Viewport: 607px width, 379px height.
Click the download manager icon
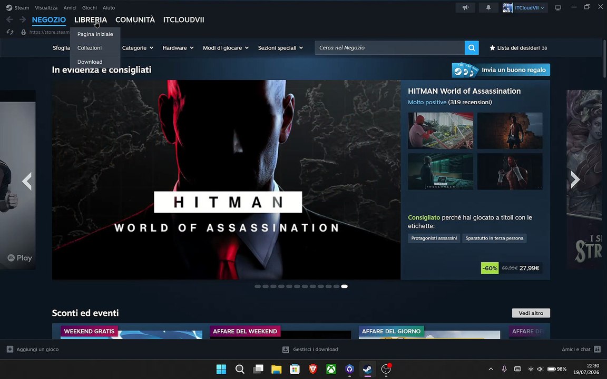click(x=286, y=349)
